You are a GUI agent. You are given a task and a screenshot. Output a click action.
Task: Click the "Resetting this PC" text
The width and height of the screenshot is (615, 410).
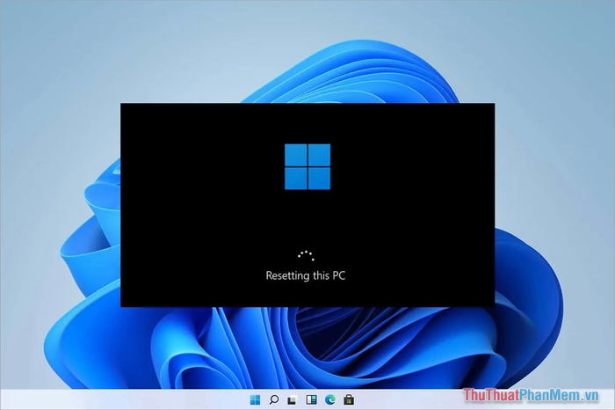pos(306,275)
